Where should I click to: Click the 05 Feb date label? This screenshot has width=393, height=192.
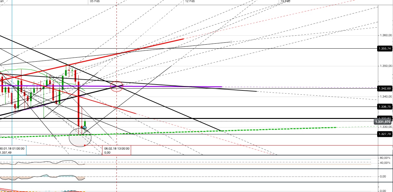pyautogui.click(x=95, y=1)
